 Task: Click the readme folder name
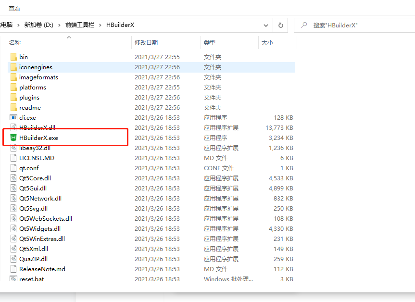(30, 107)
